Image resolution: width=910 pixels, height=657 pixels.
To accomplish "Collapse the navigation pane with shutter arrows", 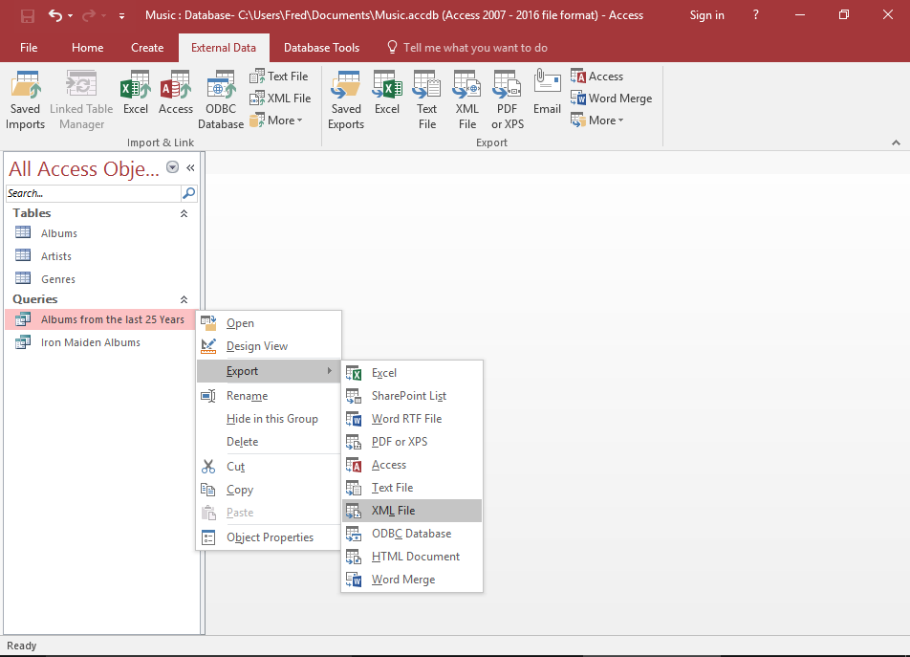I will [x=190, y=167].
